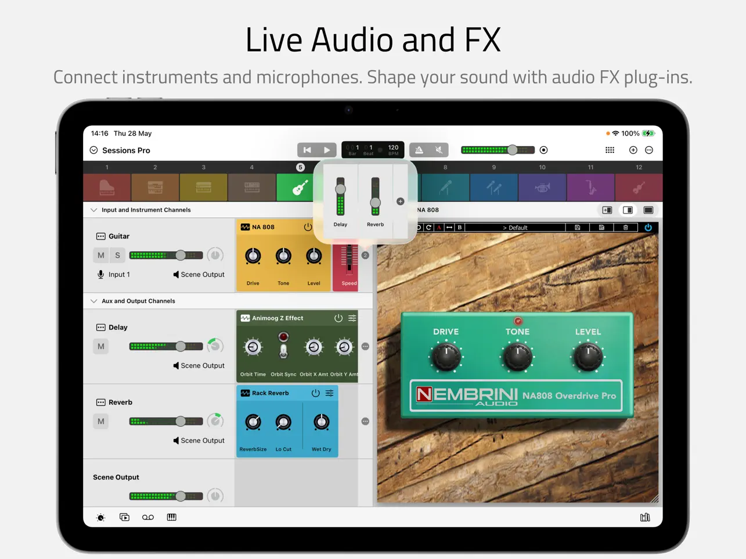Open Delay channel options ellipsis icon
The width and height of the screenshot is (746, 559).
[100, 327]
